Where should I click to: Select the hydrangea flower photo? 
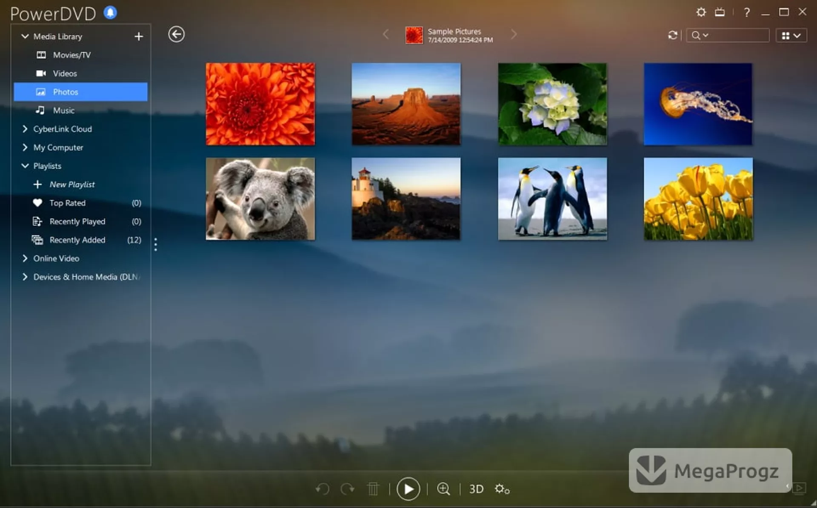552,104
